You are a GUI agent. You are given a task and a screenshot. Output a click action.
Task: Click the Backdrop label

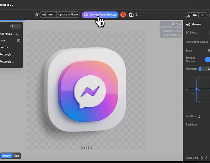tap(191, 124)
